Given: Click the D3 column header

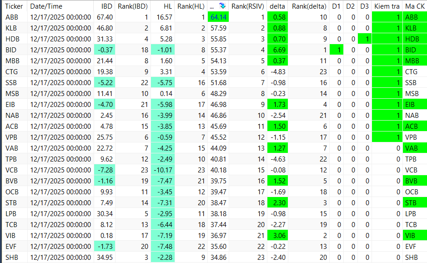Looking at the screenshot, I should click(x=364, y=6).
